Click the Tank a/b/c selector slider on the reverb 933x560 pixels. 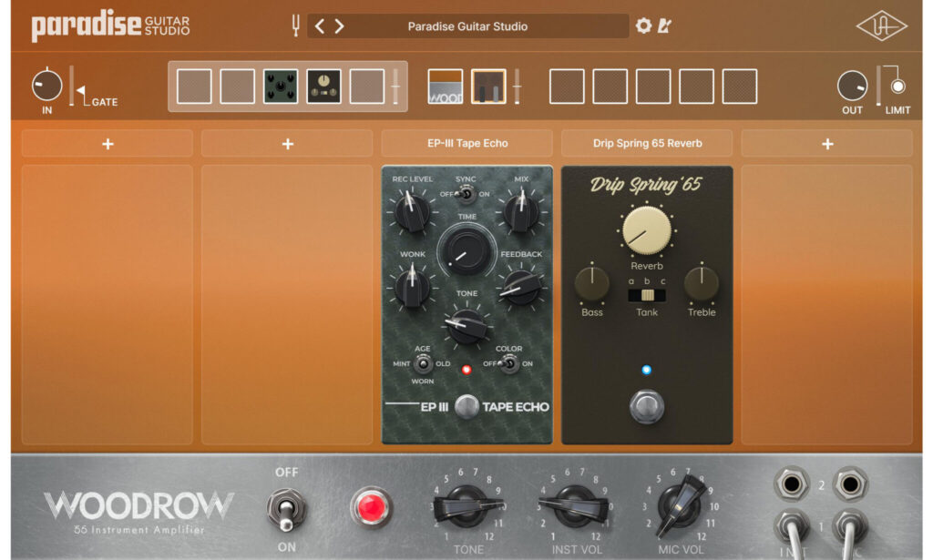(647, 295)
